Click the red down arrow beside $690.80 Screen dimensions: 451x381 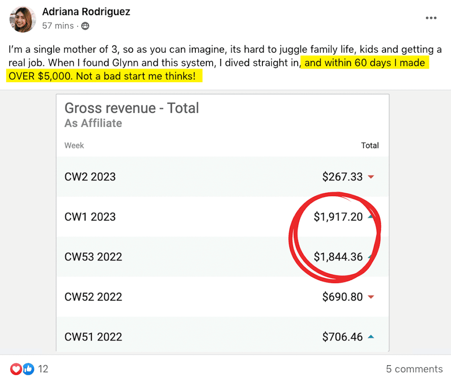pyautogui.click(x=371, y=297)
